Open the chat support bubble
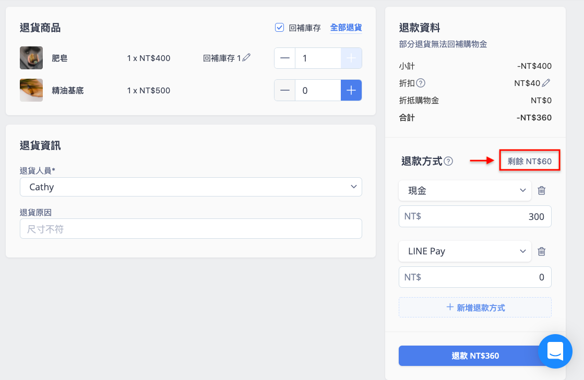The height and width of the screenshot is (380, 584). click(555, 351)
